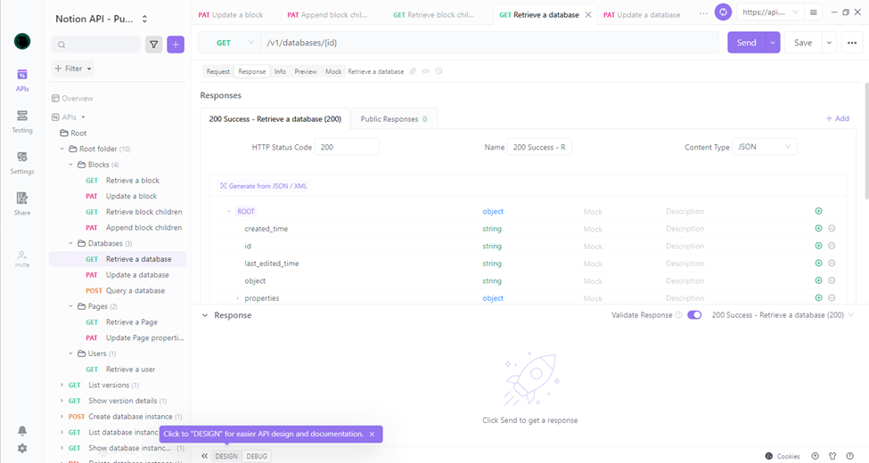The height and width of the screenshot is (463, 869).
Task: Toggle the Validate Response switch
Action: tap(694, 314)
